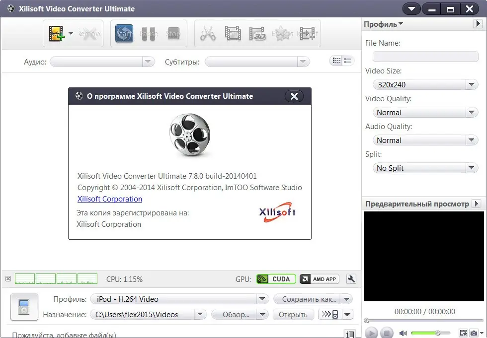Open the Обзор dropdown arrow
487x338 pixels.
[x=263, y=315]
